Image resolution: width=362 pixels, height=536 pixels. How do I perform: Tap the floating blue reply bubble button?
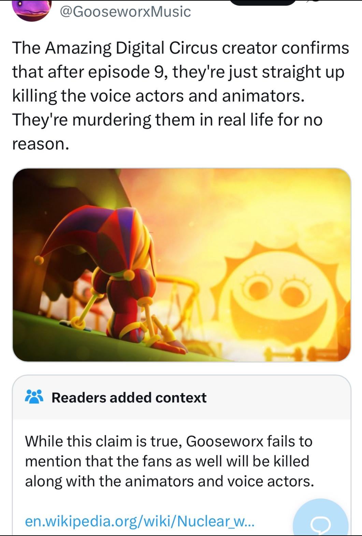(321, 518)
